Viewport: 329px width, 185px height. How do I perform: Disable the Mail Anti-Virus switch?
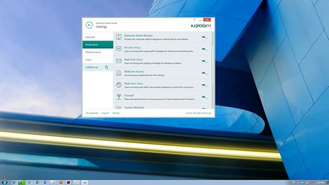pos(205,61)
